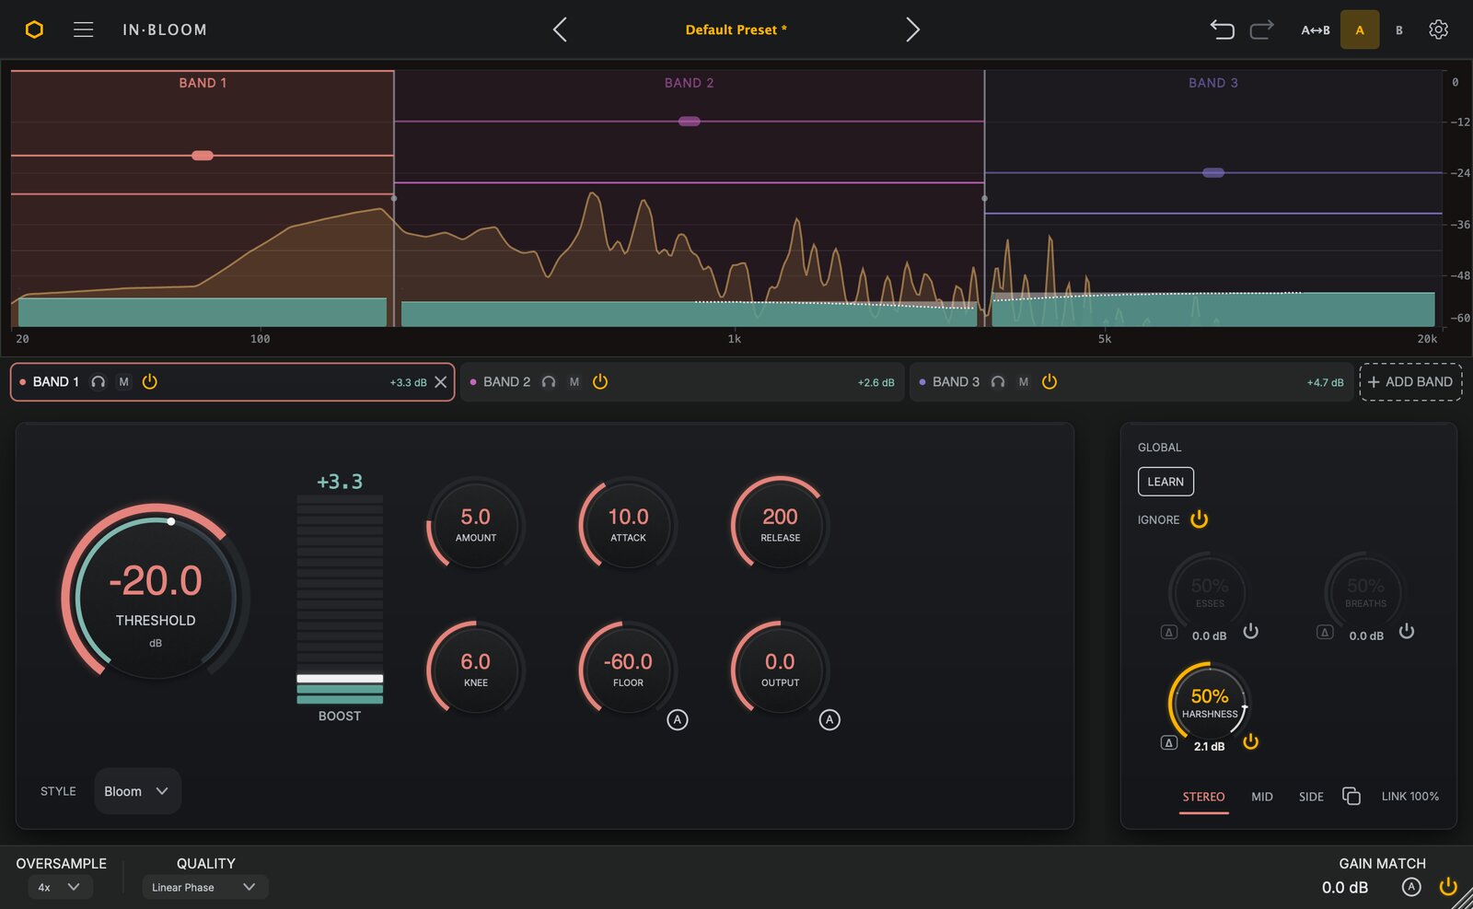Solo Band 2 with headphones icon

point(549,382)
